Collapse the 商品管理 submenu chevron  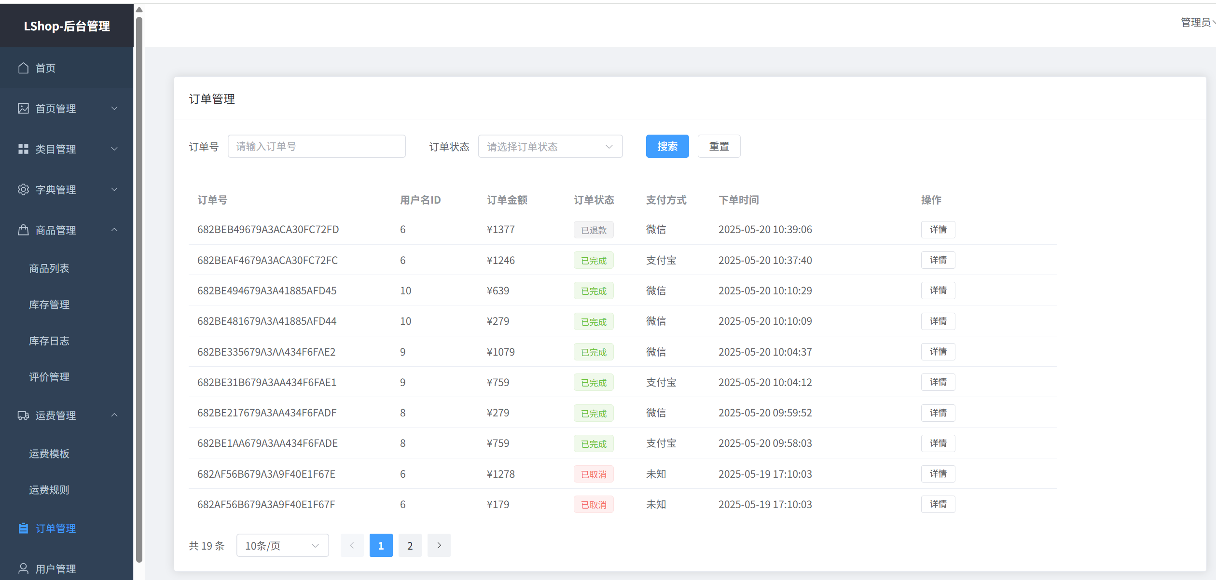point(114,230)
